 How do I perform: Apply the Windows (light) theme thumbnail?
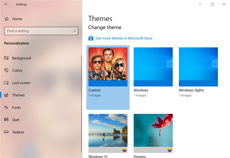click(x=198, y=67)
